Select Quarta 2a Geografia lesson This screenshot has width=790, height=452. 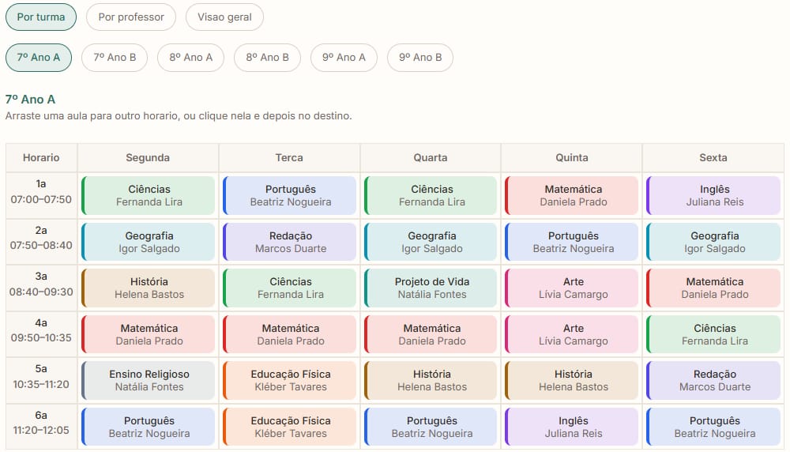point(431,242)
